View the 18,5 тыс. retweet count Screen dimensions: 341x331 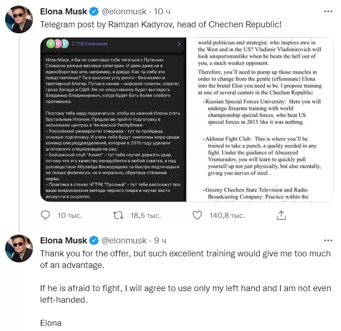[145, 215]
